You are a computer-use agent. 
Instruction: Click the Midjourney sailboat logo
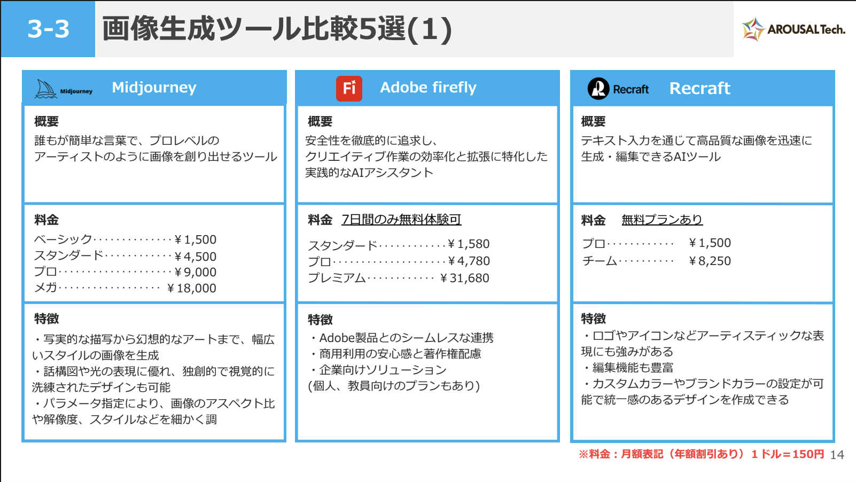point(46,89)
